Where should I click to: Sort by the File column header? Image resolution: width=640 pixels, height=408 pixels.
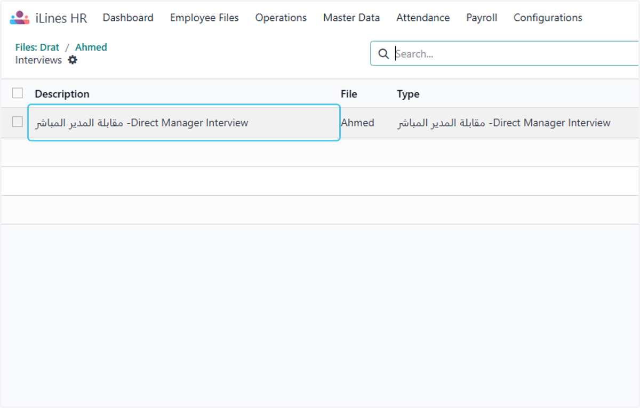point(349,94)
